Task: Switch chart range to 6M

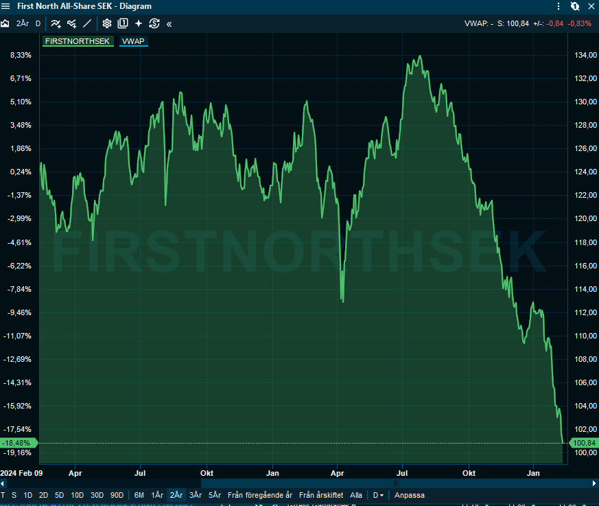Action: tap(139, 495)
